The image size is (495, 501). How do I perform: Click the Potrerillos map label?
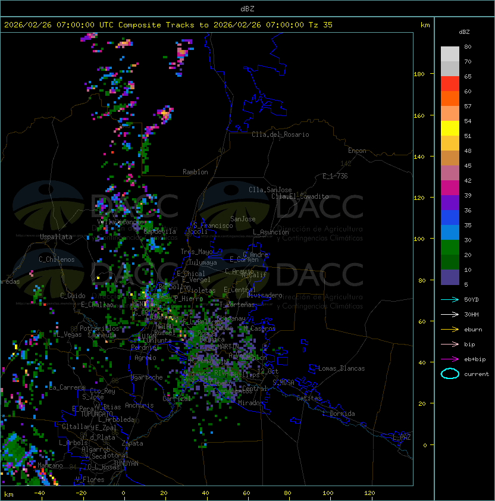(99, 328)
